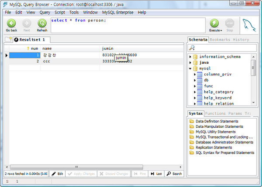262x187 pixels.
Task: Expand the func table node
Action: coord(195,86)
